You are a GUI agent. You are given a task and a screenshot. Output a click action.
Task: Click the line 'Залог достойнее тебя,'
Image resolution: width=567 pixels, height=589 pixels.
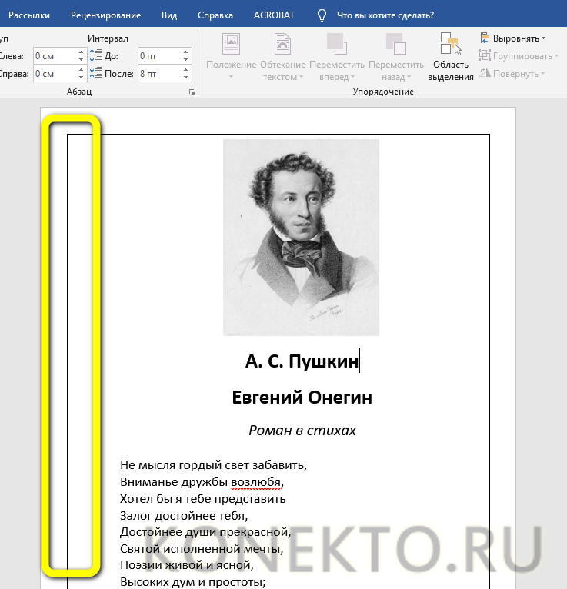pyautogui.click(x=184, y=516)
